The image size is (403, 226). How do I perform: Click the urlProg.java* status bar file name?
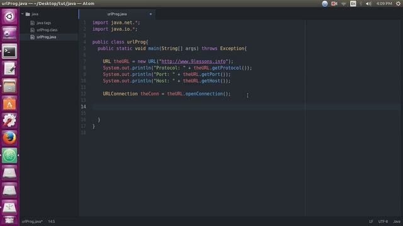click(x=32, y=222)
